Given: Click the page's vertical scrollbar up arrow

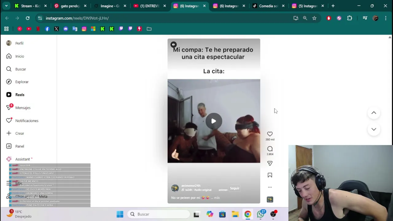Looking at the screenshot, I should [390, 37].
